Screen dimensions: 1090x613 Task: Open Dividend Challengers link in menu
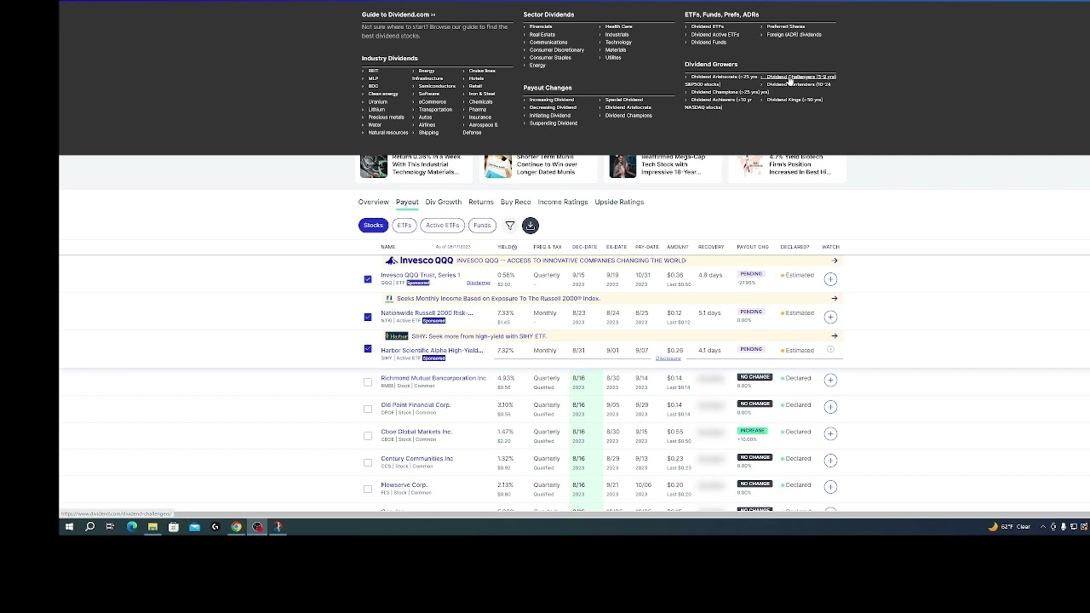pyautogui.click(x=800, y=77)
